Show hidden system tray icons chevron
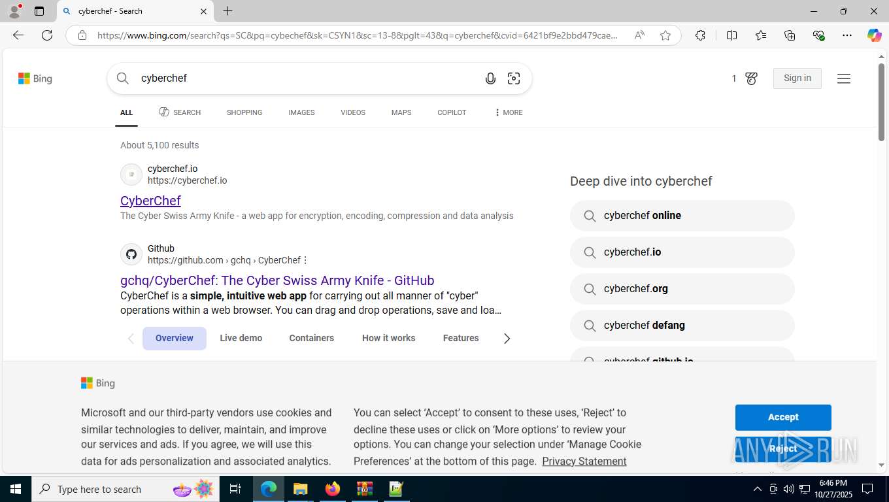 tap(758, 489)
